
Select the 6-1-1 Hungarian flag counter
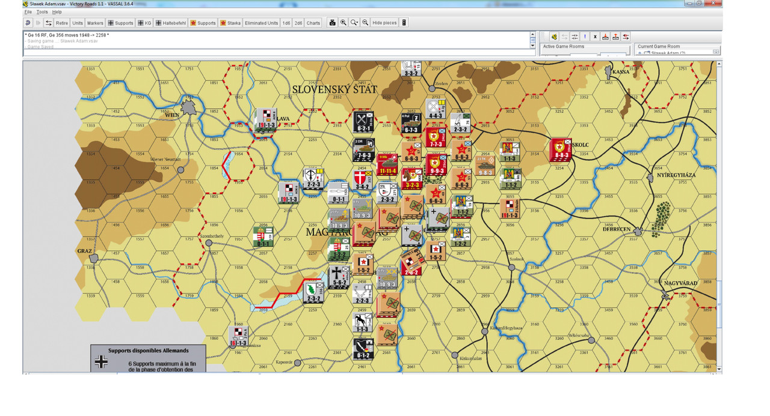pyautogui.click(x=263, y=237)
